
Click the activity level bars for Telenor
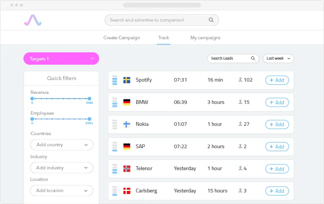[115, 169]
